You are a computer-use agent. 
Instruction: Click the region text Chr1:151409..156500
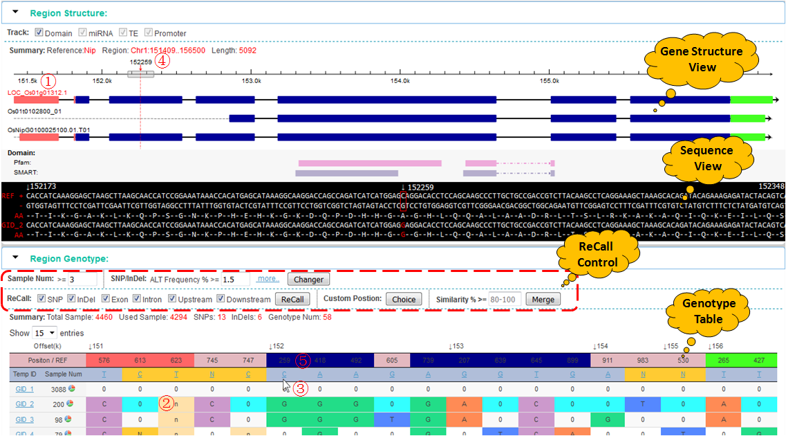[168, 51]
